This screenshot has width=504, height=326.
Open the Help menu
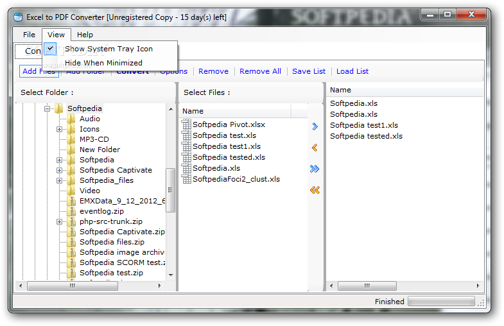pos(85,35)
